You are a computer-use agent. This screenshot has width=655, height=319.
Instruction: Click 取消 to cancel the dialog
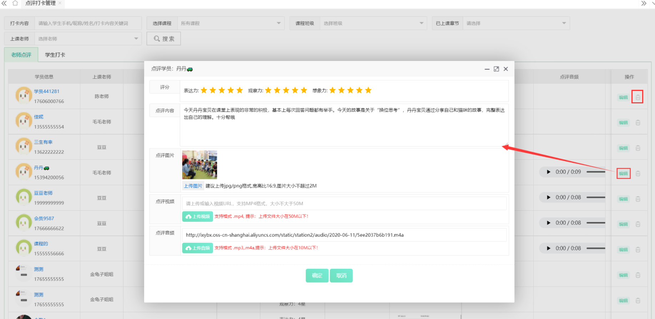(x=341, y=276)
